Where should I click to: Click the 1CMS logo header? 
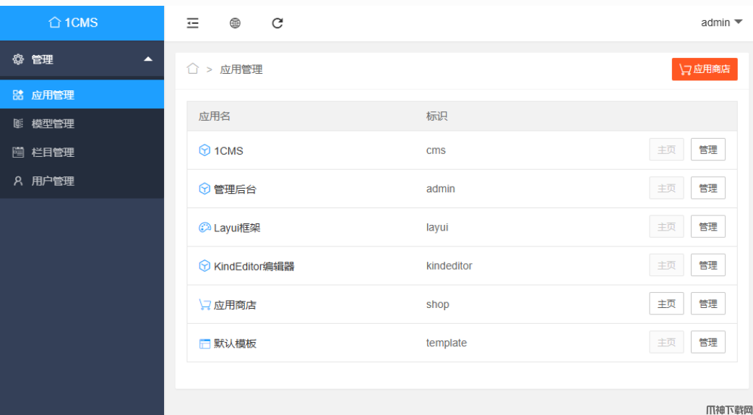click(x=74, y=22)
